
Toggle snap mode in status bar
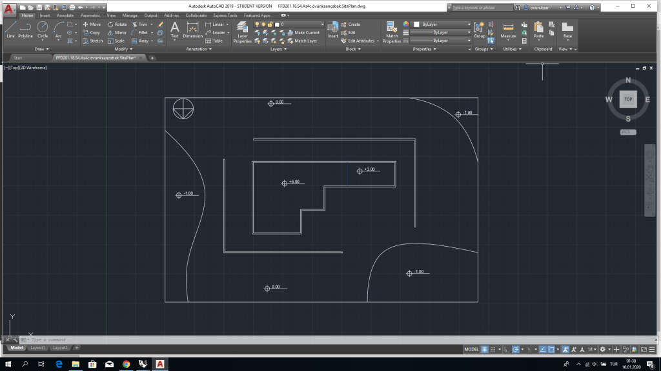493,349
